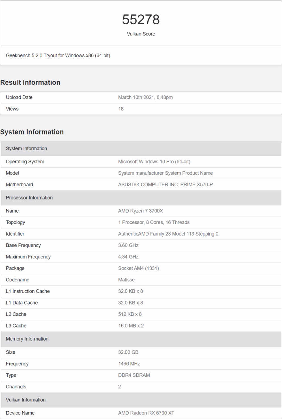Viewport: 282px width, 419px height.
Task: Click the memory Type value DDR4 SDRAM
Action: (x=134, y=375)
